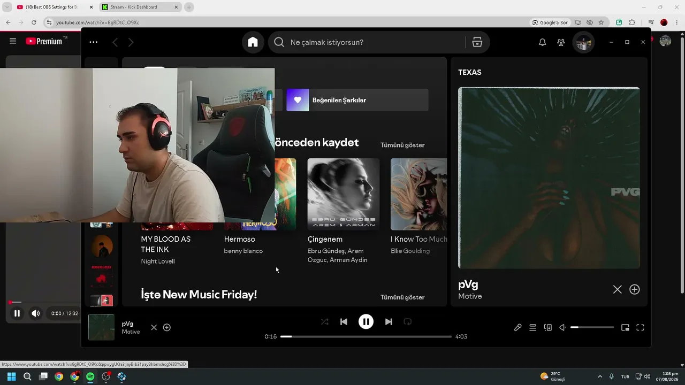Adjust the Spotify volume slider
This screenshot has height=385, width=685.
click(592, 327)
